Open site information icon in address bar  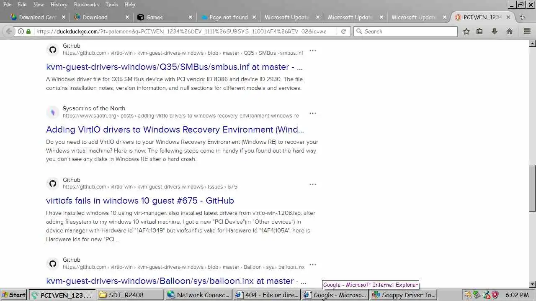[x=21, y=31]
